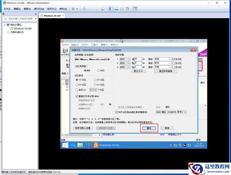Open the 文件(F) menu in VMware
231x175 pixels.
click(x=7, y=9)
